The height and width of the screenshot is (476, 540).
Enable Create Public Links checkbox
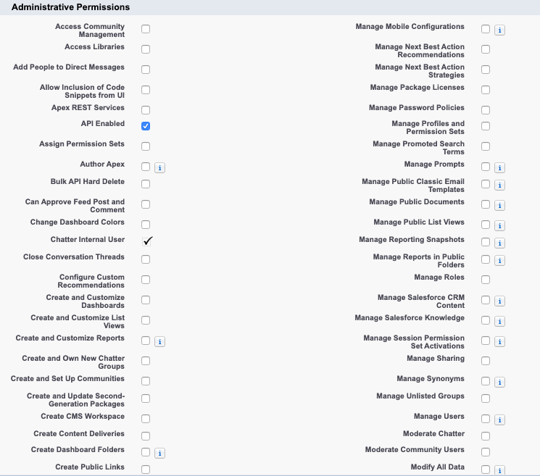pos(146,469)
